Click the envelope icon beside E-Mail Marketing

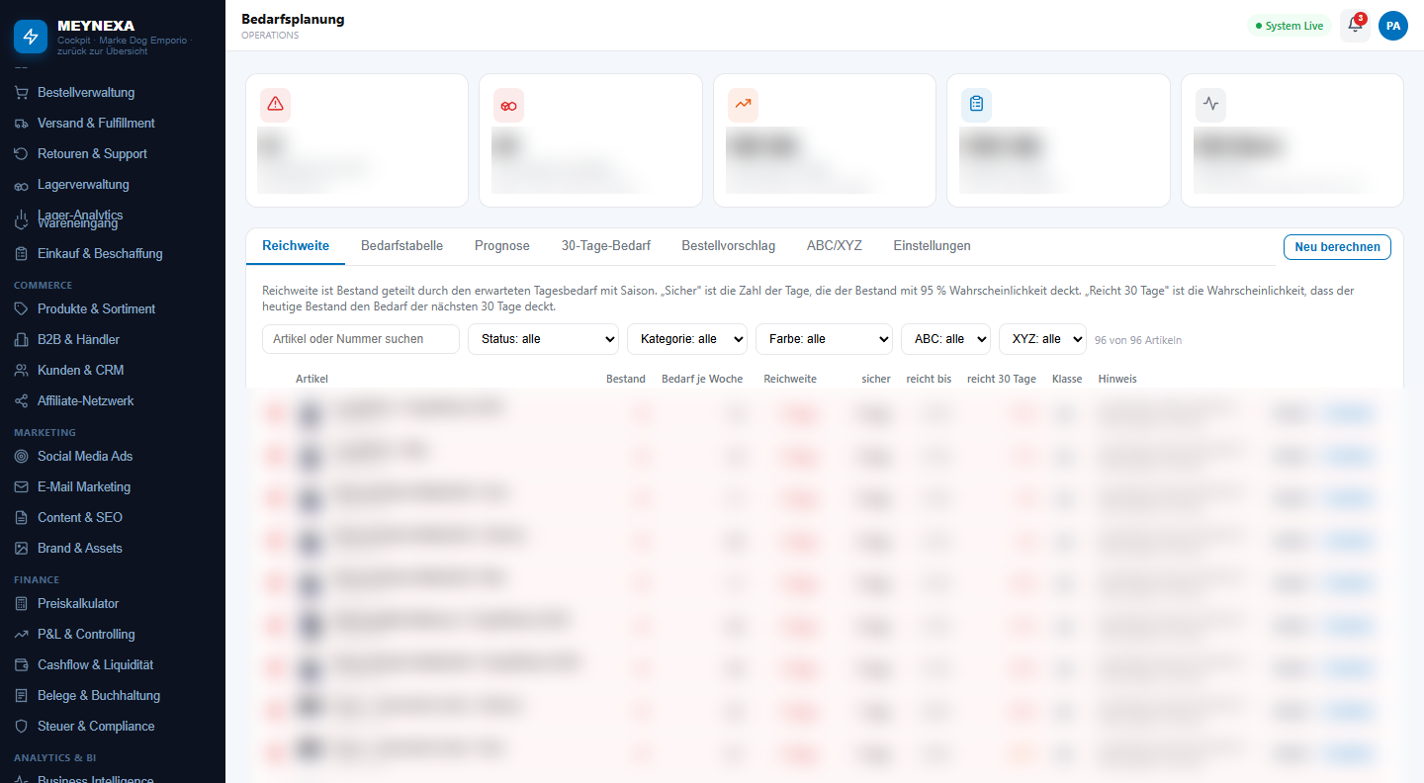point(21,487)
